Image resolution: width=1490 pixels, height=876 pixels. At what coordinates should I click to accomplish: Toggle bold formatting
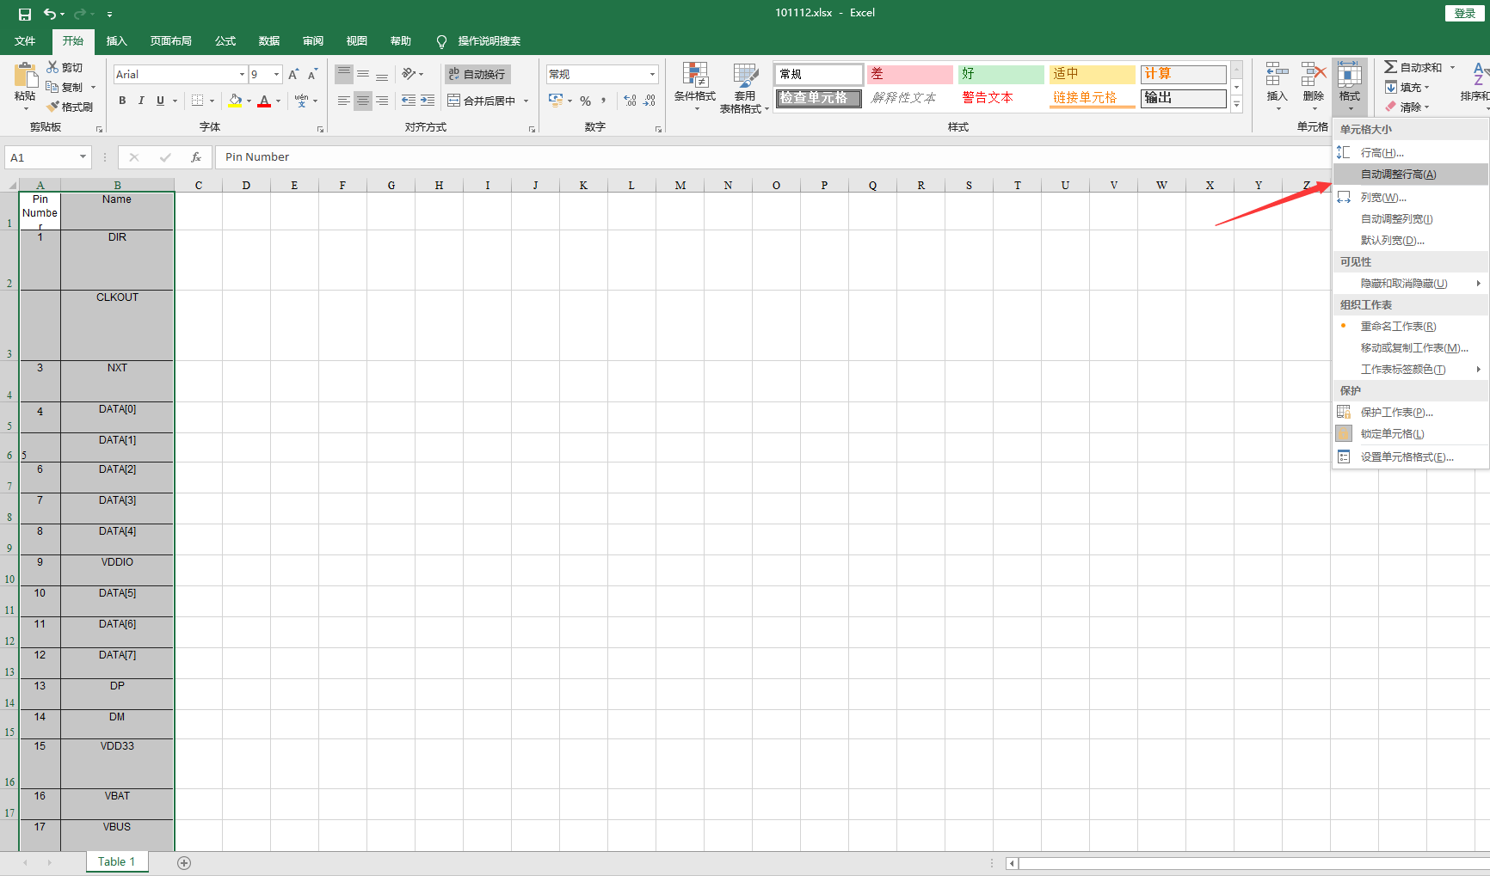122,101
